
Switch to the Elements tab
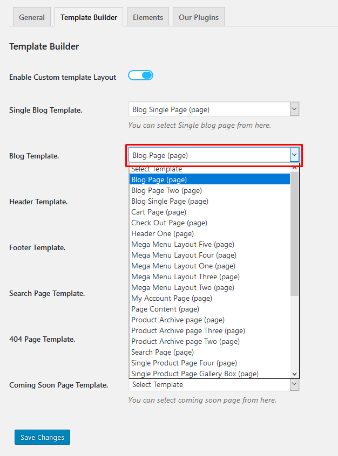tap(148, 17)
